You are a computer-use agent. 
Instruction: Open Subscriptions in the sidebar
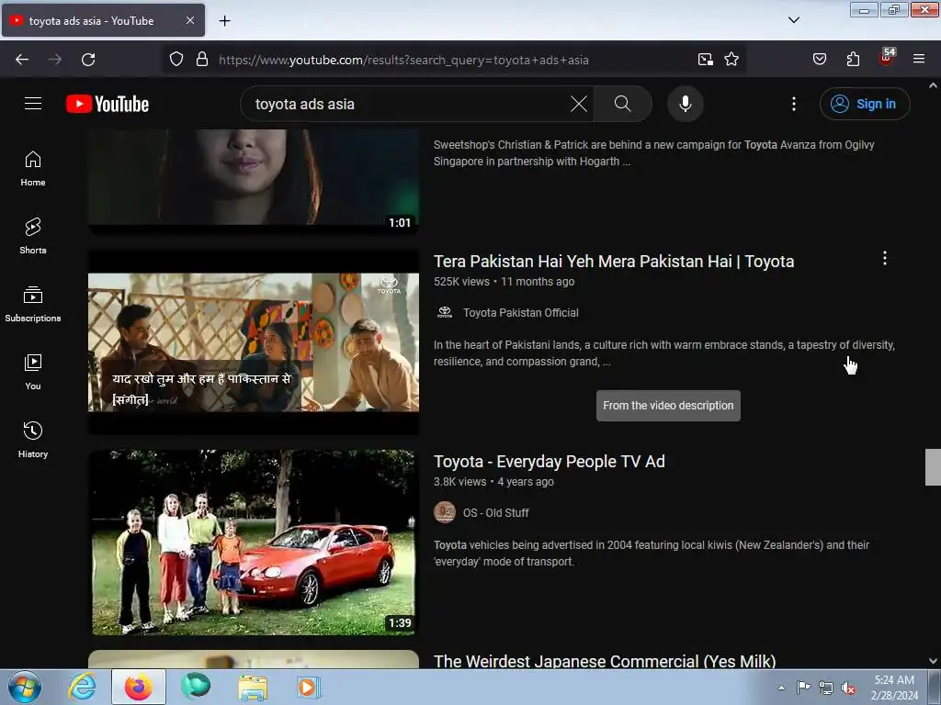tap(33, 305)
